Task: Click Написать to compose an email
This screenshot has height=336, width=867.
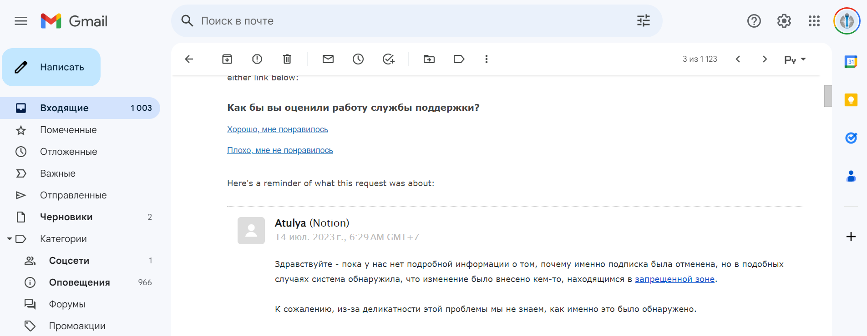Action: [51, 67]
